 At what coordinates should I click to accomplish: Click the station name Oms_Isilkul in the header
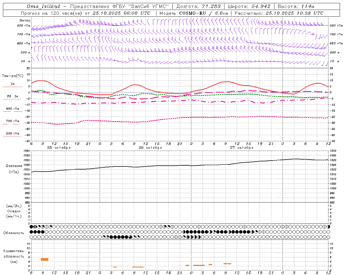pyautogui.click(x=43, y=6)
